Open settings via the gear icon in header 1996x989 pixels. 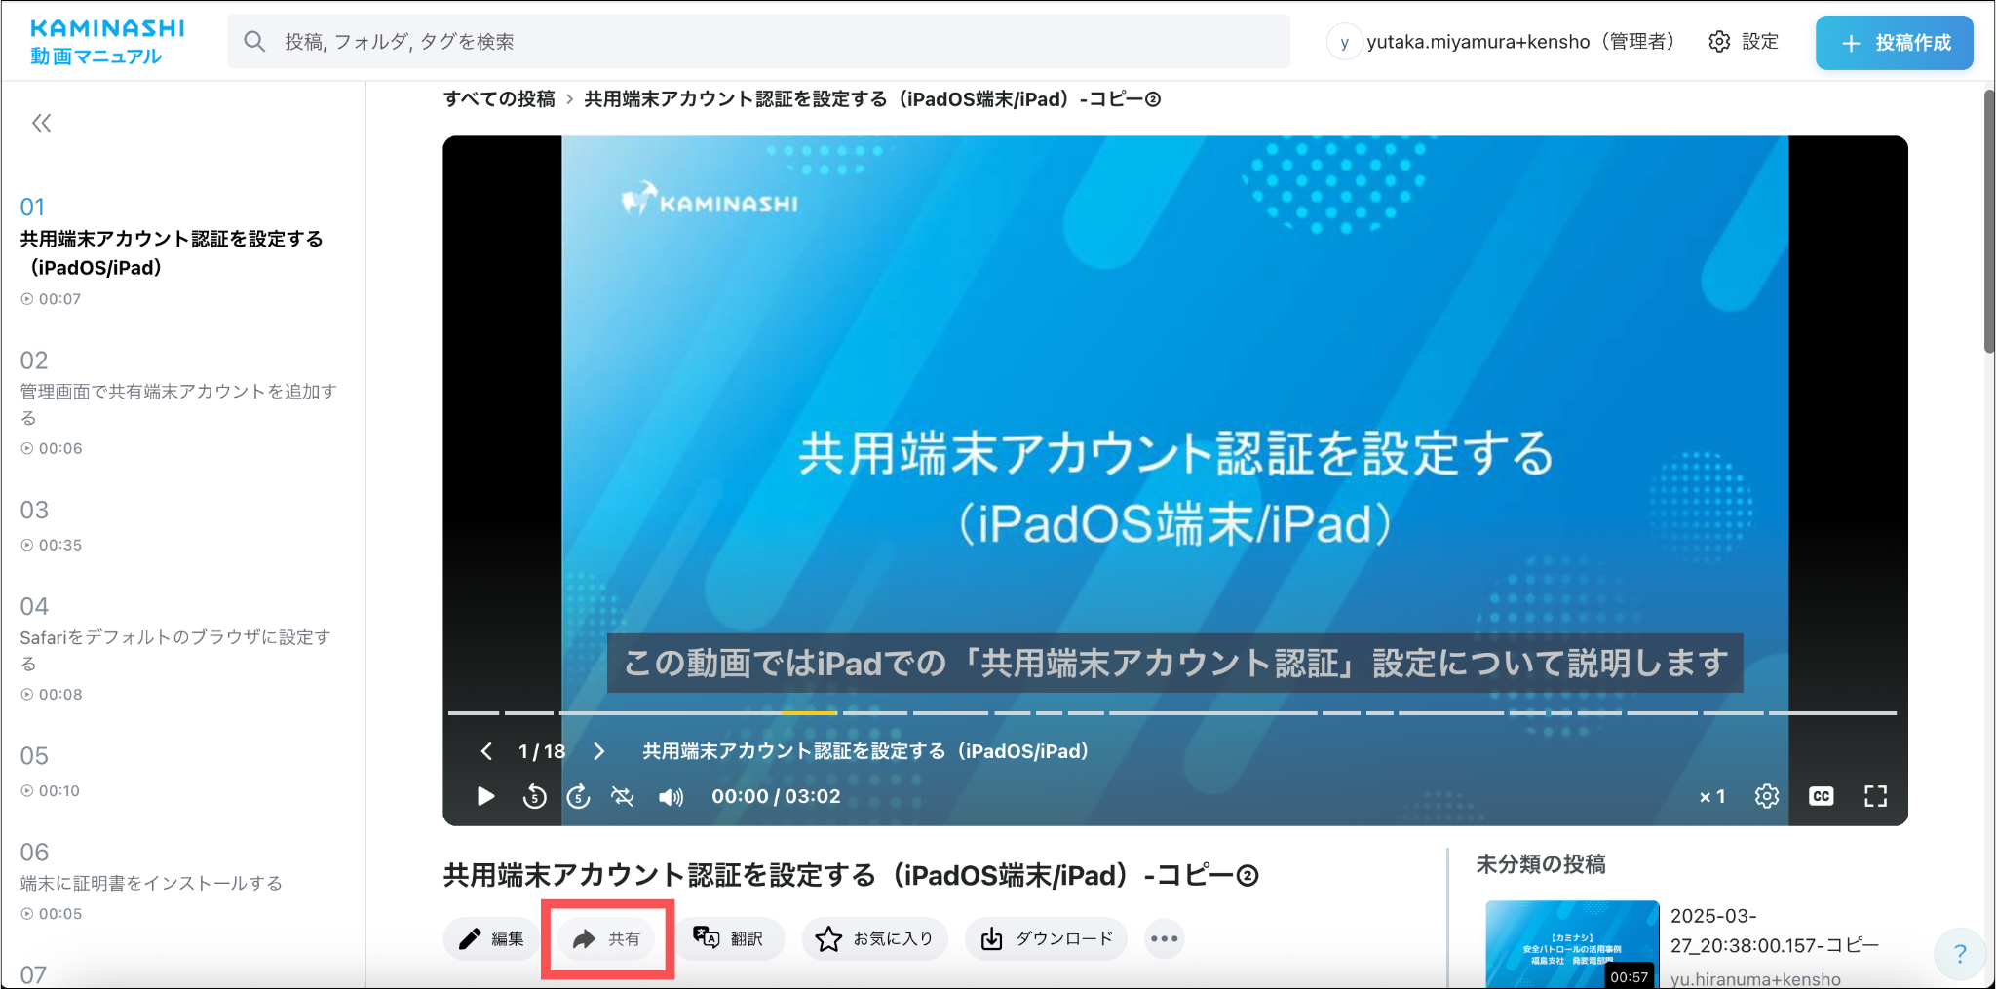pyautogui.click(x=1719, y=41)
